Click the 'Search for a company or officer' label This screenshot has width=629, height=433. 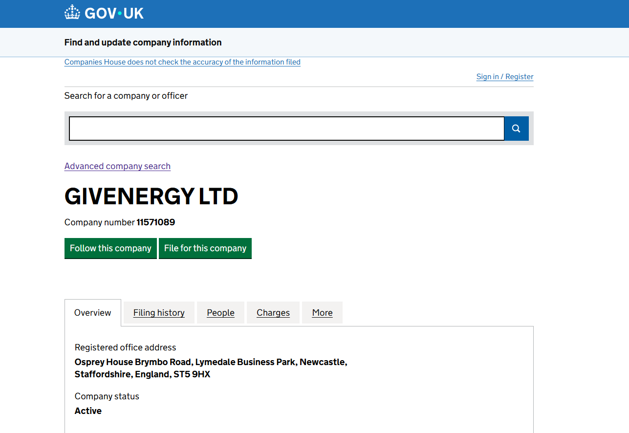coord(126,96)
